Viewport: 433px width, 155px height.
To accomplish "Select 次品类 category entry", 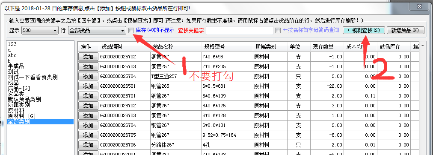I will point(16,94).
